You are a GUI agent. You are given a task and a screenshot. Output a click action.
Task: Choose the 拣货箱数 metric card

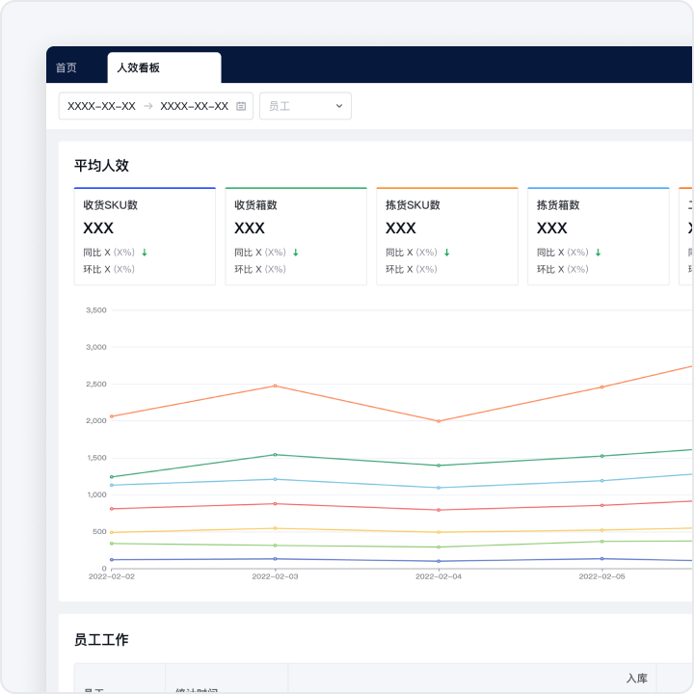598,236
